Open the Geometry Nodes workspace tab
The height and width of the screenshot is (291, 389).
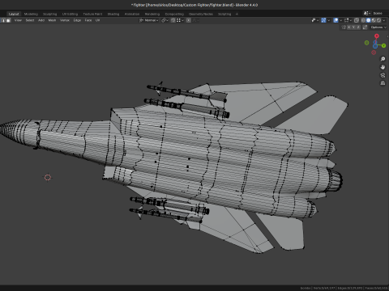click(x=201, y=14)
